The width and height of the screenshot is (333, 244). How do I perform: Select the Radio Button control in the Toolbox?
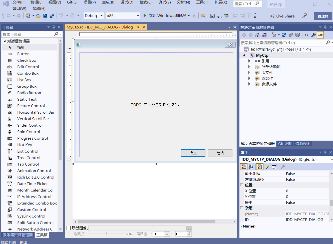tap(29, 93)
